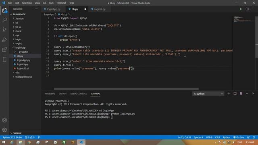Open the terminal selector dropdown '1: python'

pos(208,94)
